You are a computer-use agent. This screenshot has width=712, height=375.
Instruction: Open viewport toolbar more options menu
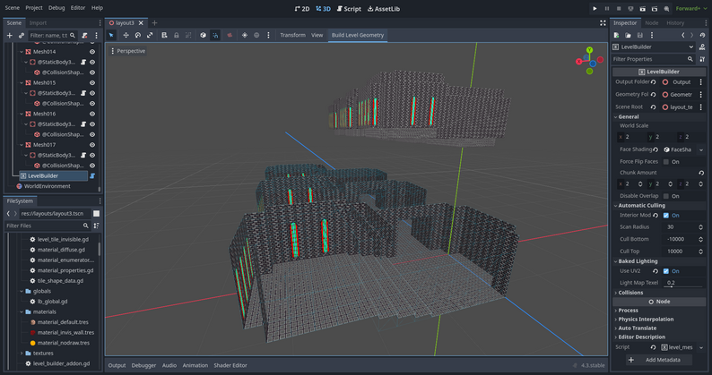point(268,35)
